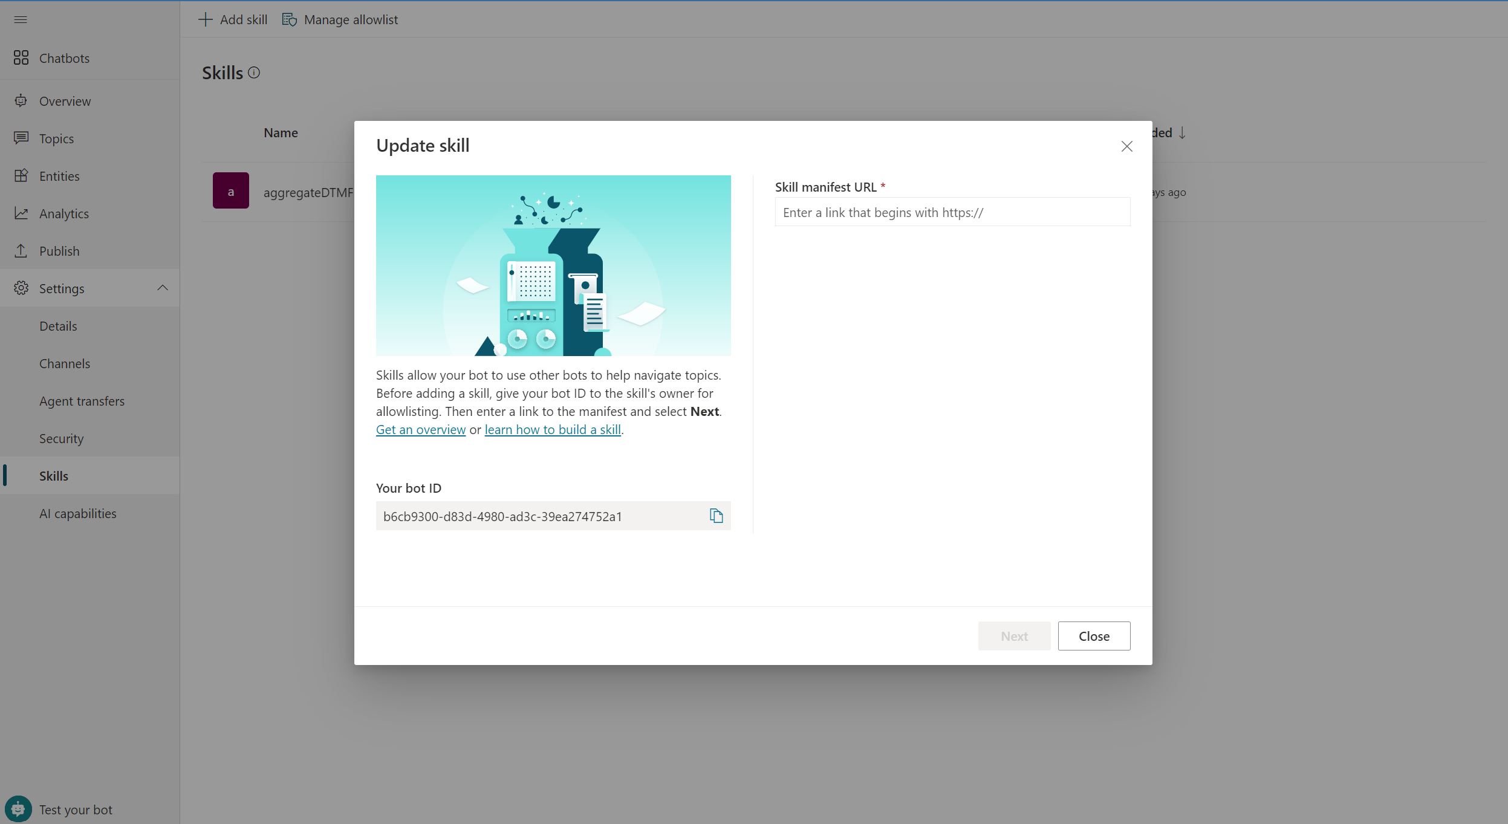Image resolution: width=1508 pixels, height=824 pixels.
Task: Collapse the Settings section chevron
Action: coord(163,288)
